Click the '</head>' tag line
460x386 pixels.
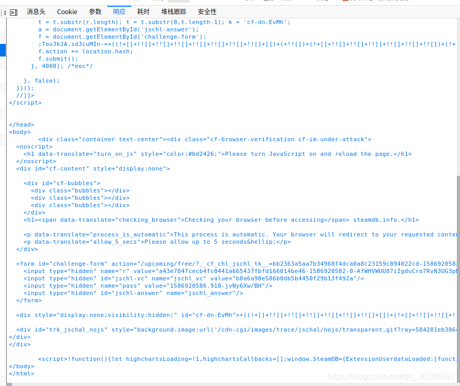21,125
